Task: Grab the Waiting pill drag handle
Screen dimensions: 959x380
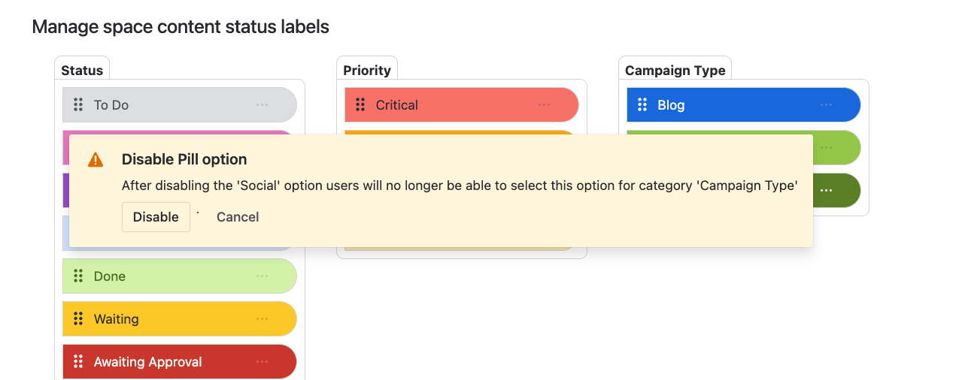Action: [x=78, y=319]
